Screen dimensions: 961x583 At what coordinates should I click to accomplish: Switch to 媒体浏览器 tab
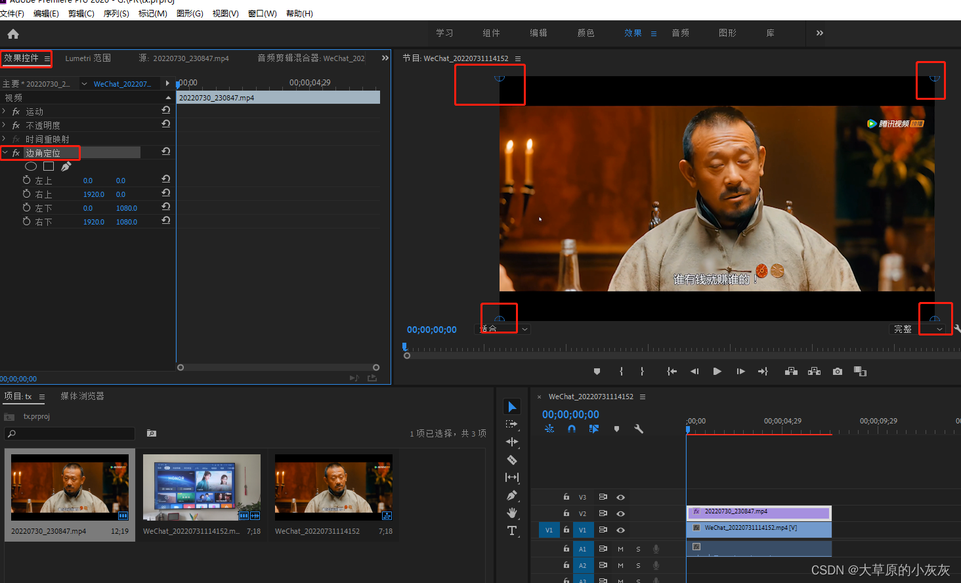pyautogui.click(x=82, y=396)
